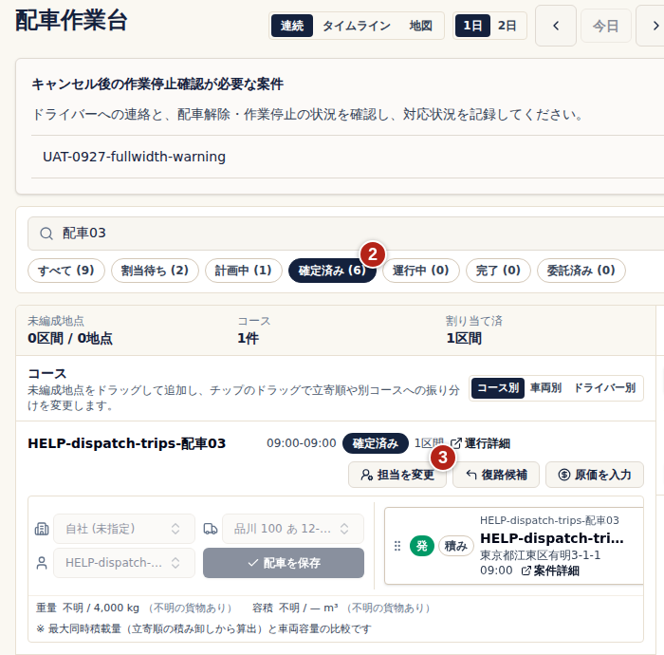Click the stop card address 東京都江東区有明3-1-1

coord(540,555)
